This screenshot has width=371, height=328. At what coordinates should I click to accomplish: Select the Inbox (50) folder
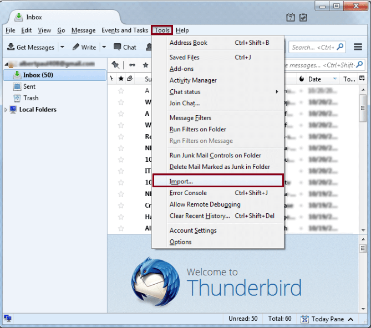pos(55,75)
